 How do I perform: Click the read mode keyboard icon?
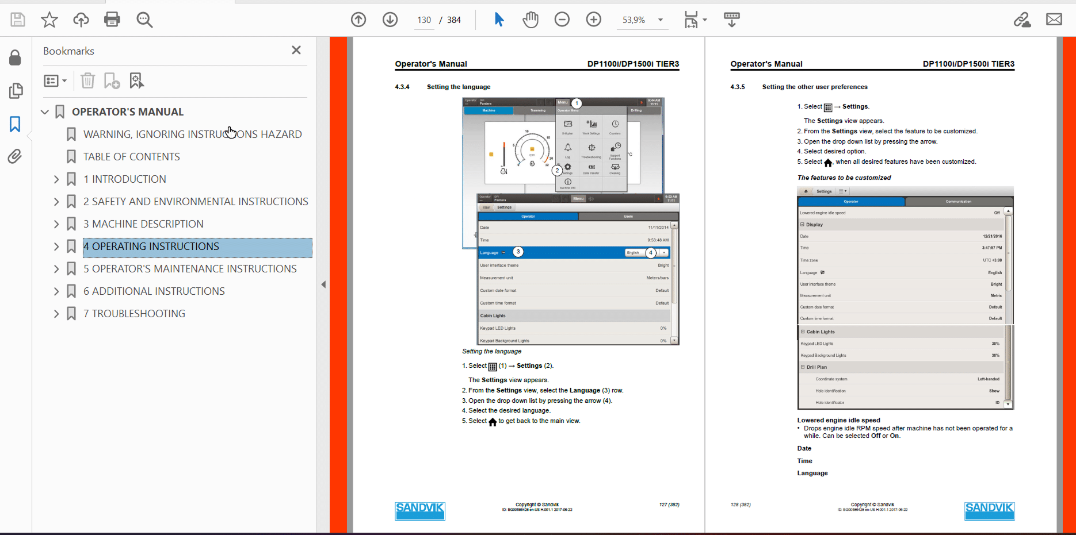click(732, 20)
